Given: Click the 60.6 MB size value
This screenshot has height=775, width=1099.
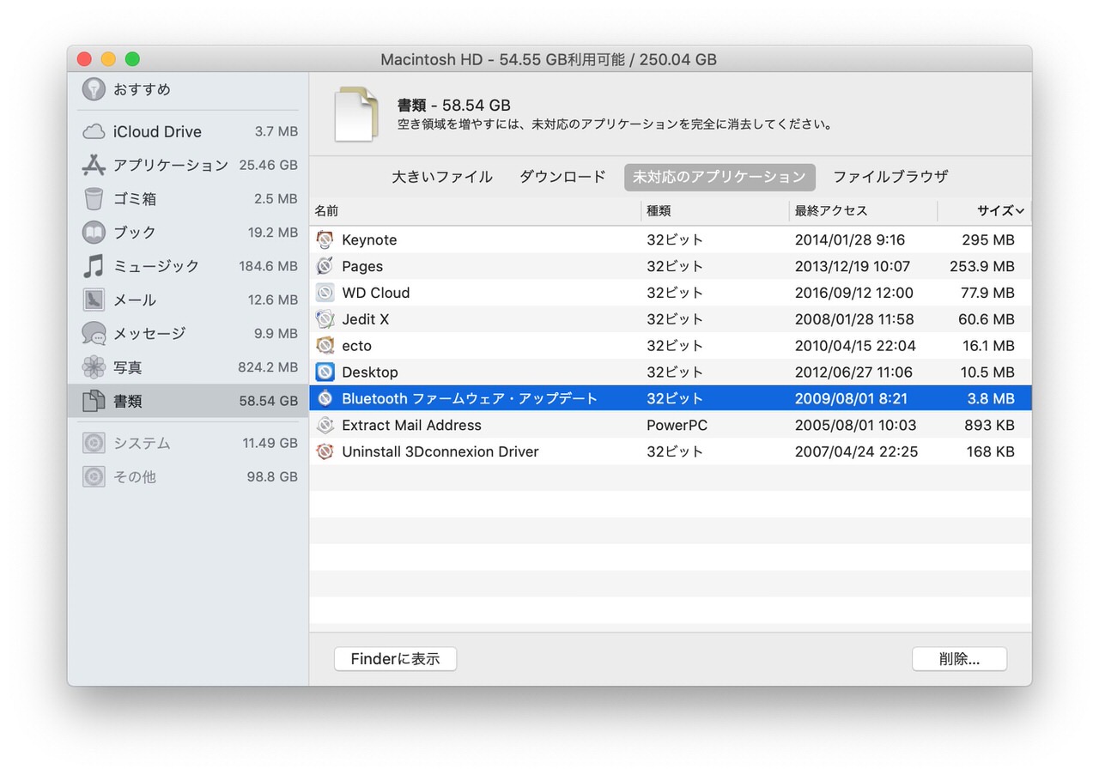Looking at the screenshot, I should pyautogui.click(x=987, y=319).
